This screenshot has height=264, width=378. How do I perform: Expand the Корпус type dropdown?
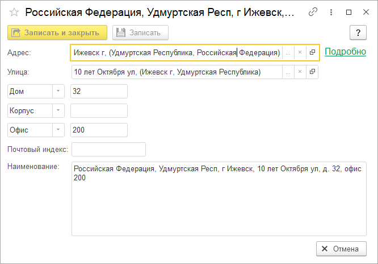click(x=59, y=110)
